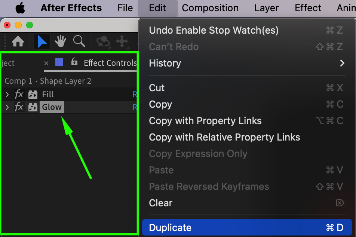Select the Orbit camera tool

[x=104, y=42]
